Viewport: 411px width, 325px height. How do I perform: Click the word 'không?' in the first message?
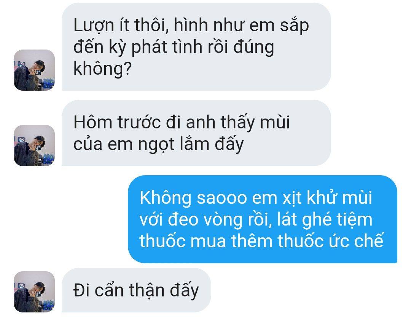coord(102,69)
